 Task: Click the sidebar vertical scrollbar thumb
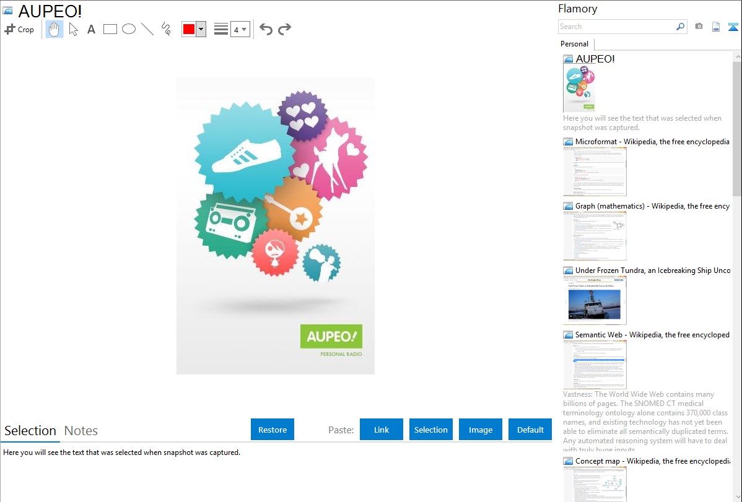[737, 129]
